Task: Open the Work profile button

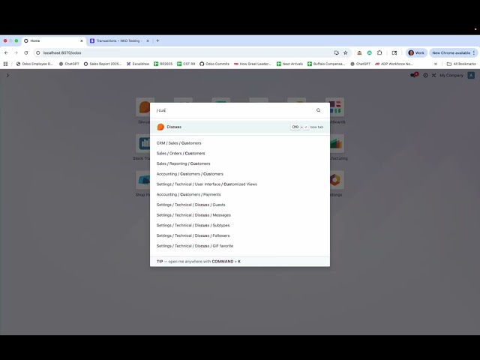Action: 416,53
